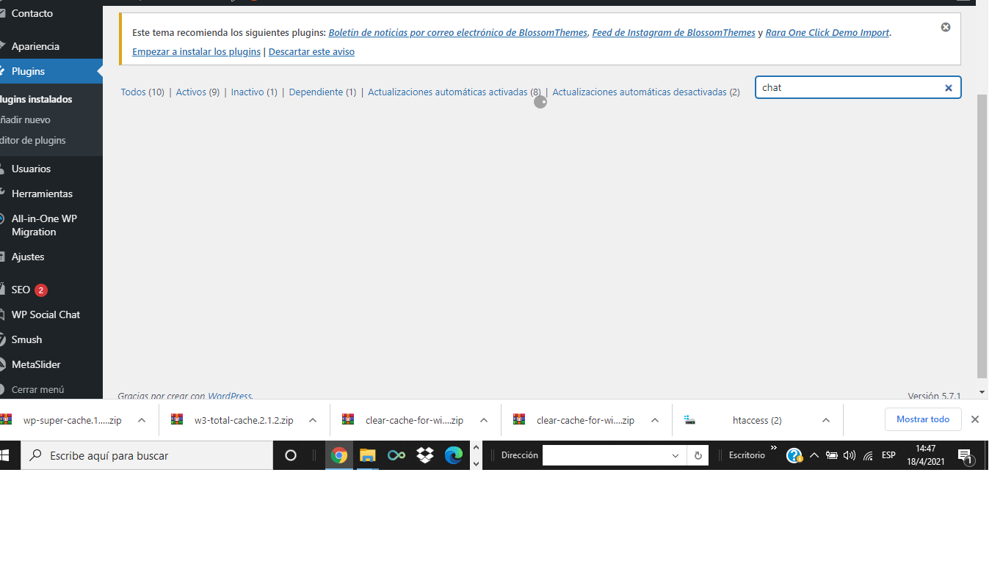Open the help question-mark tray icon
This screenshot has width=1003, height=563.
point(794,455)
